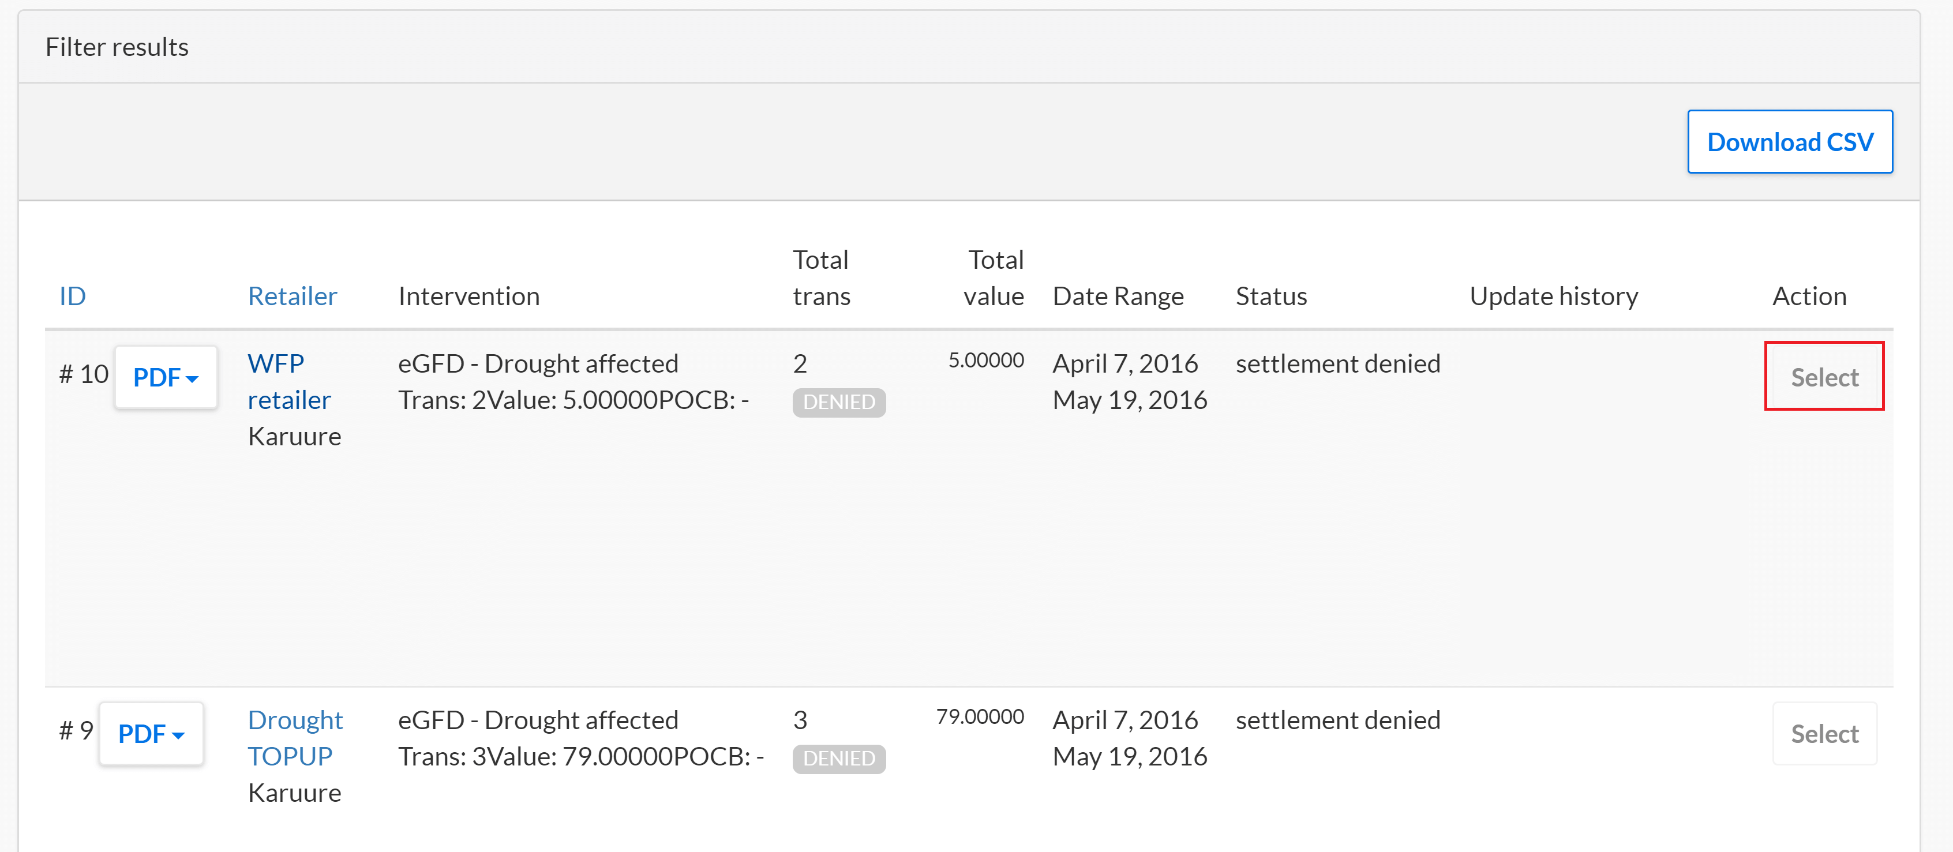Image resolution: width=1953 pixels, height=852 pixels.
Task: Click the 'settlement denied' status in row #10
Action: (x=1337, y=363)
